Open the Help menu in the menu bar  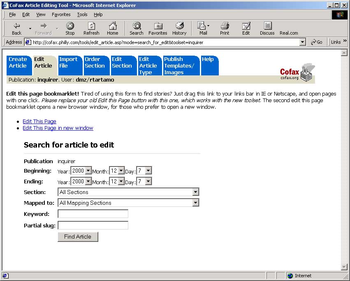coord(98,14)
